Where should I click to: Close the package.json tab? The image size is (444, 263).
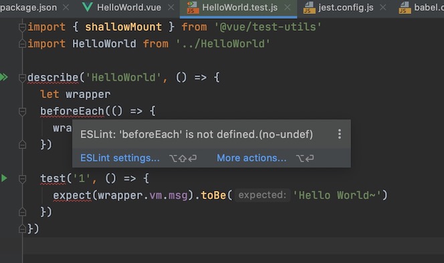[x=66, y=7]
